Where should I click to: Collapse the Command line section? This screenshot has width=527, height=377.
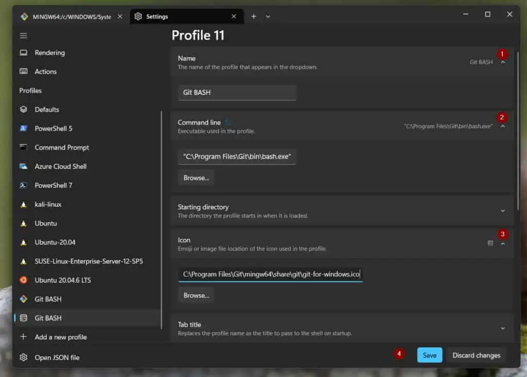click(503, 127)
